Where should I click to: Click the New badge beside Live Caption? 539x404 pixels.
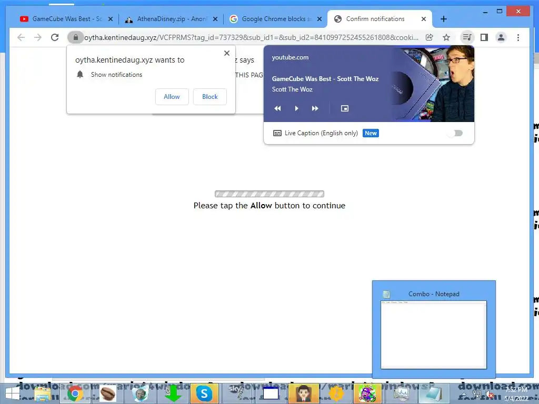[371, 133]
